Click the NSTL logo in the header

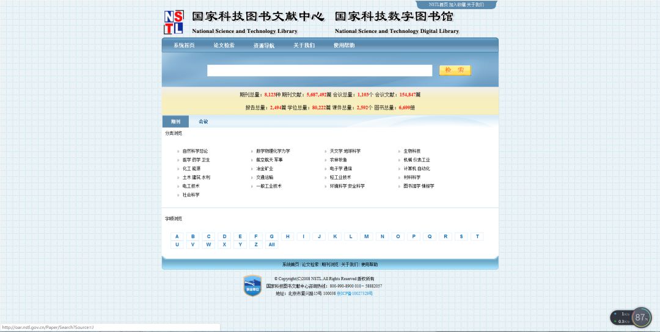pyautogui.click(x=173, y=22)
